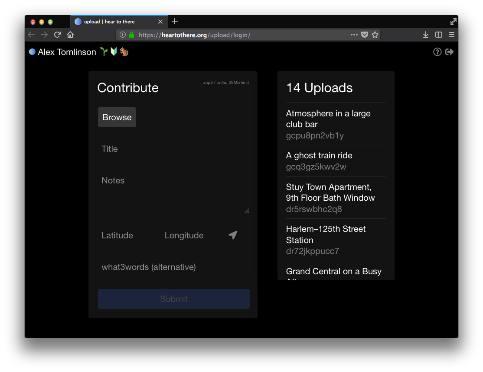Toggle the browser sidebar icon
483x372 pixels.
439,35
